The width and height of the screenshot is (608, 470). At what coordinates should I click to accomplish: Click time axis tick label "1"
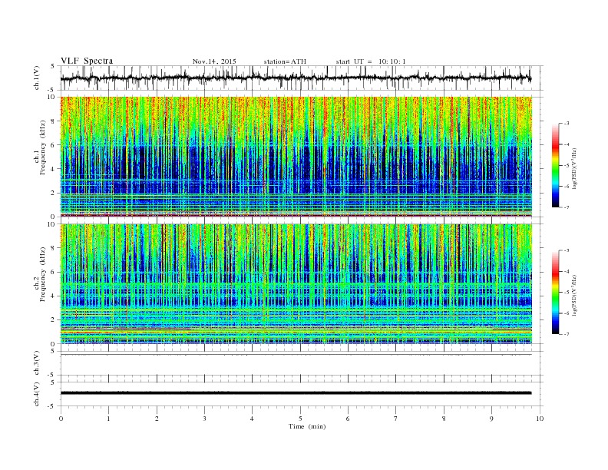(108, 419)
